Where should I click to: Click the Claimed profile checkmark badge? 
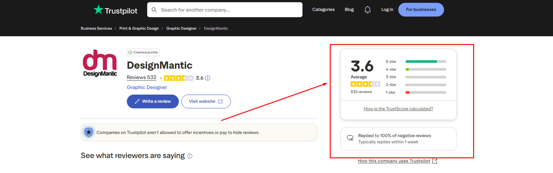pos(143,52)
